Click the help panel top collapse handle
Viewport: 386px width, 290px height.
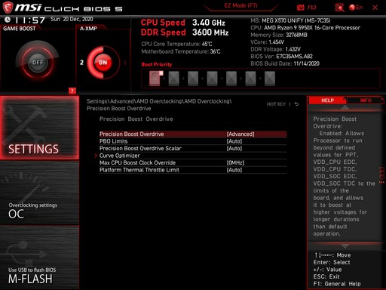pos(345,107)
